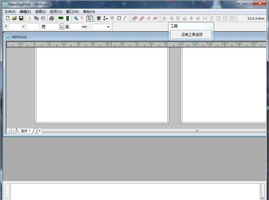Save the document with the floppy disk icon

[21, 18]
